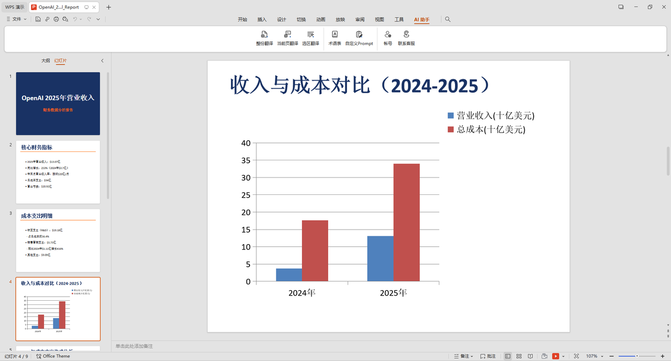Image resolution: width=671 pixels, height=361 pixels.
Task: Select slide 2 thumbnail 核心财务指标
Action: pos(58,172)
